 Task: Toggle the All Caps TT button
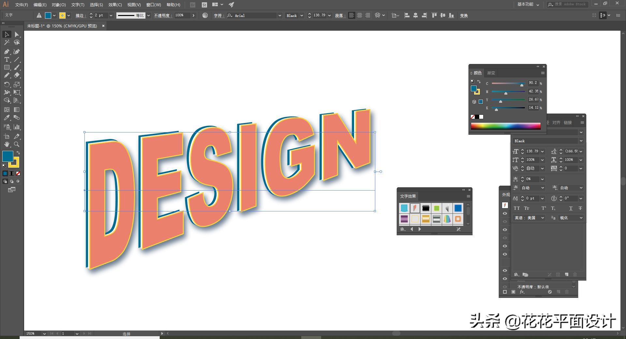[517, 208]
